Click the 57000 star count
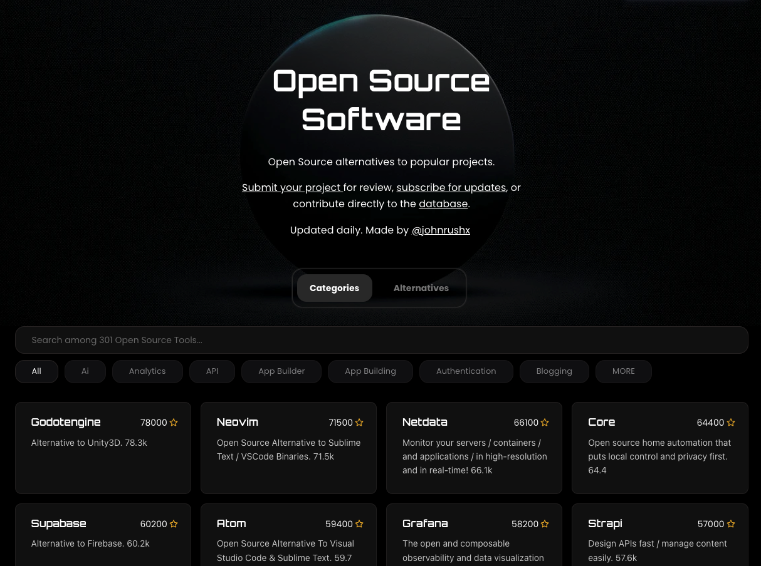The height and width of the screenshot is (566, 761). [711, 524]
